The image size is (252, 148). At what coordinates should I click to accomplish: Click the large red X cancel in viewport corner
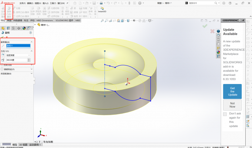(212, 31)
